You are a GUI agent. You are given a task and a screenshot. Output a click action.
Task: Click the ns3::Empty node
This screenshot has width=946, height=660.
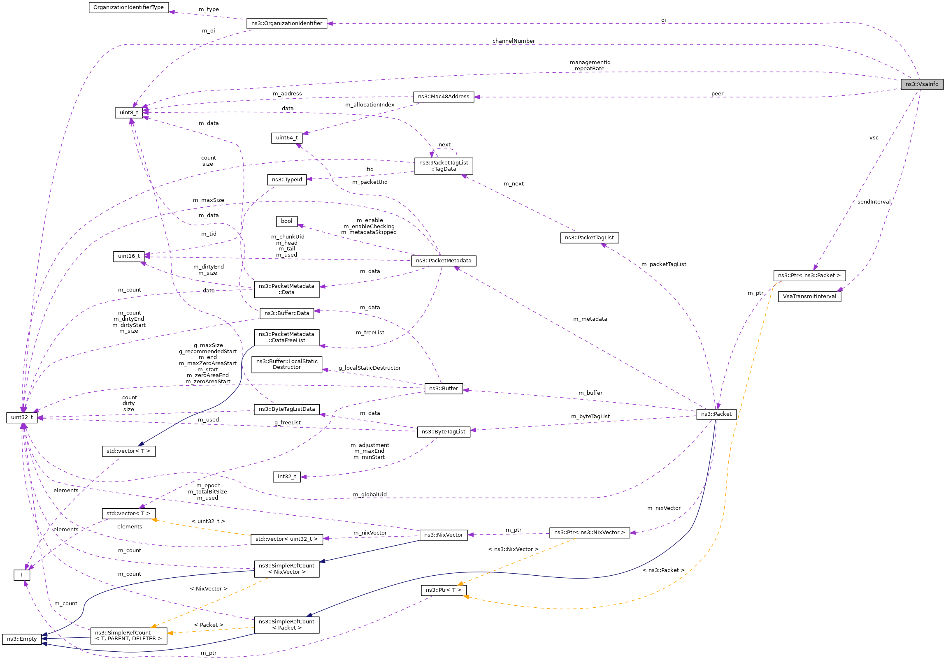click(x=22, y=639)
